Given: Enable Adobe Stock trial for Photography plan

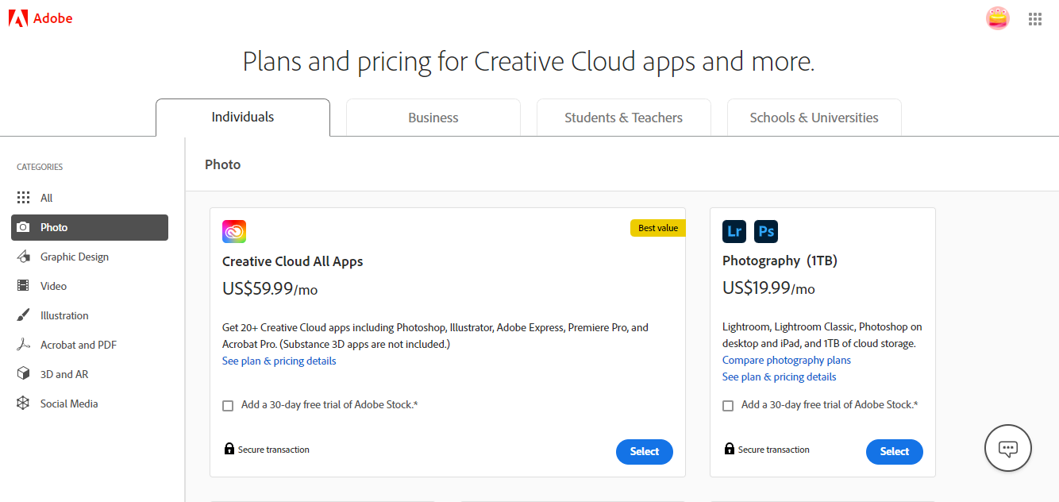Looking at the screenshot, I should tap(728, 406).
